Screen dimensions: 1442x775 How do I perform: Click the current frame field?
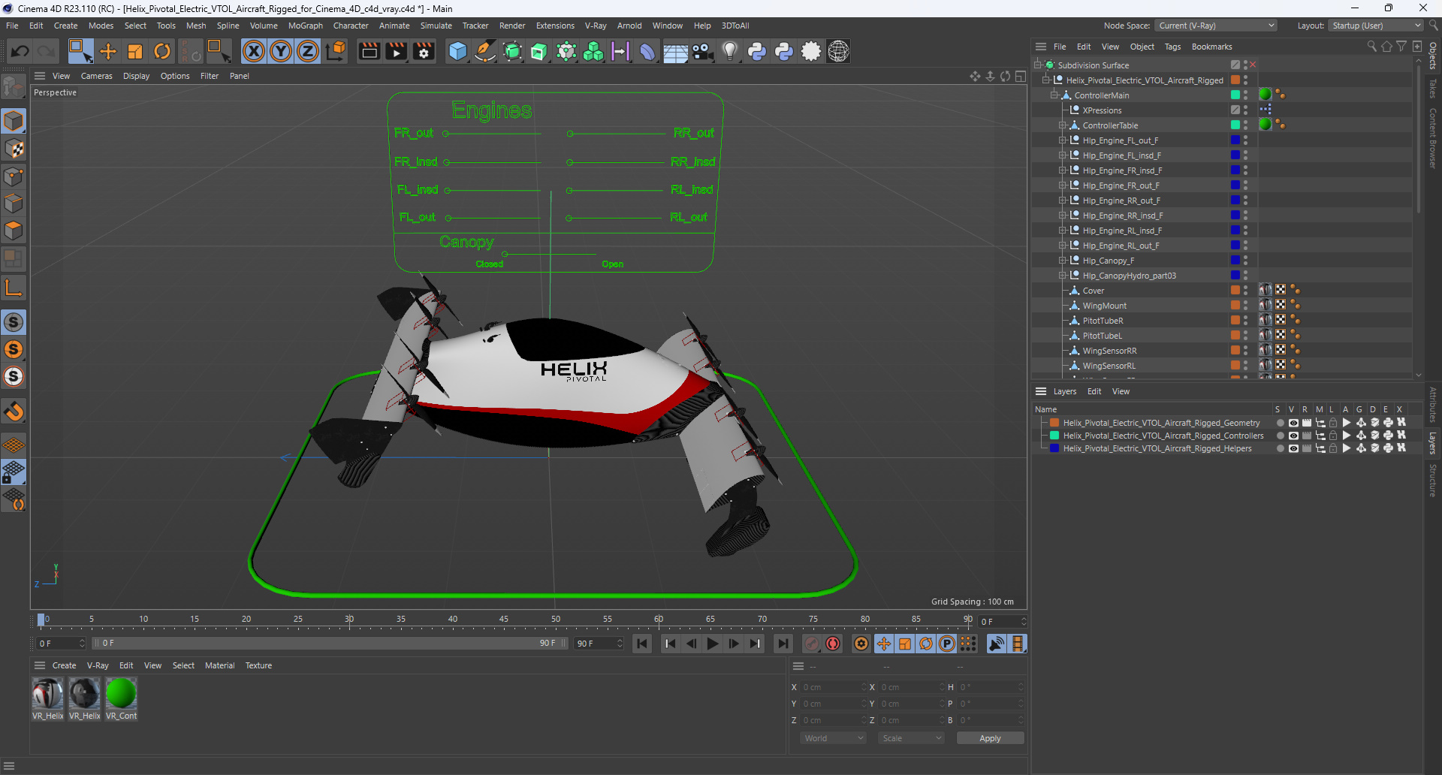pyautogui.click(x=1002, y=622)
